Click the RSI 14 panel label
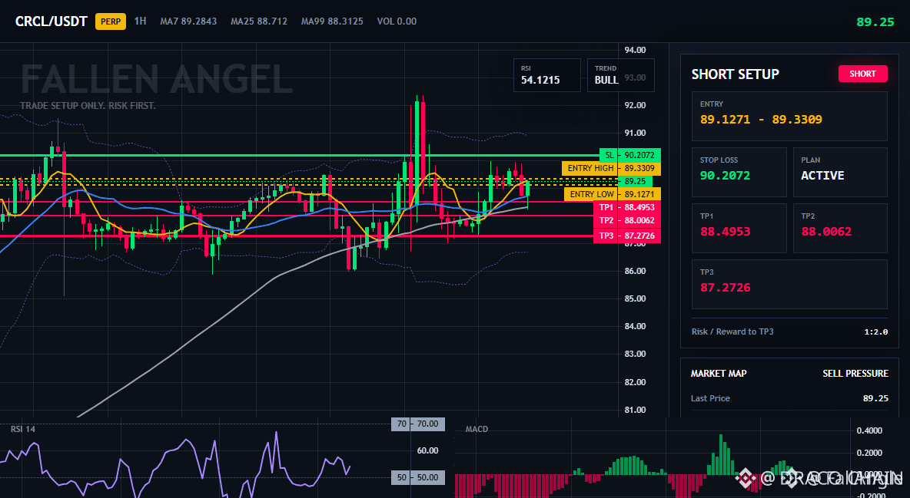Viewport: 910px width, 498px height. click(x=24, y=429)
